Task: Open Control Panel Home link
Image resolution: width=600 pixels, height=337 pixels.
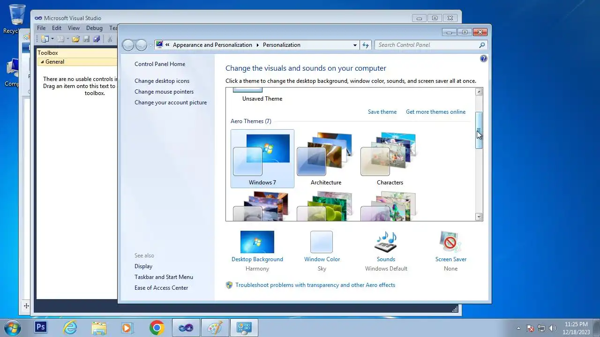Action: pyautogui.click(x=160, y=64)
